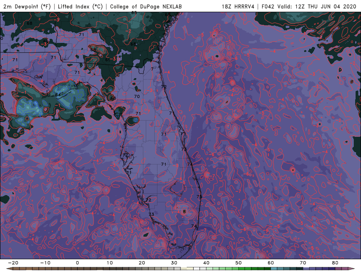Click the green colorbar segment below the 50 label

[242, 269]
